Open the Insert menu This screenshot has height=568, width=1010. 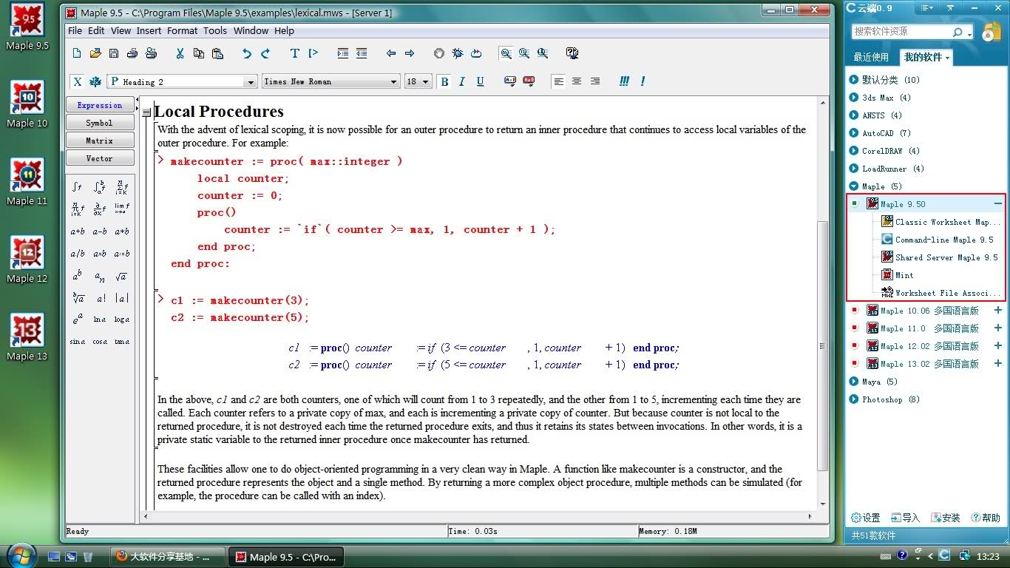(149, 30)
